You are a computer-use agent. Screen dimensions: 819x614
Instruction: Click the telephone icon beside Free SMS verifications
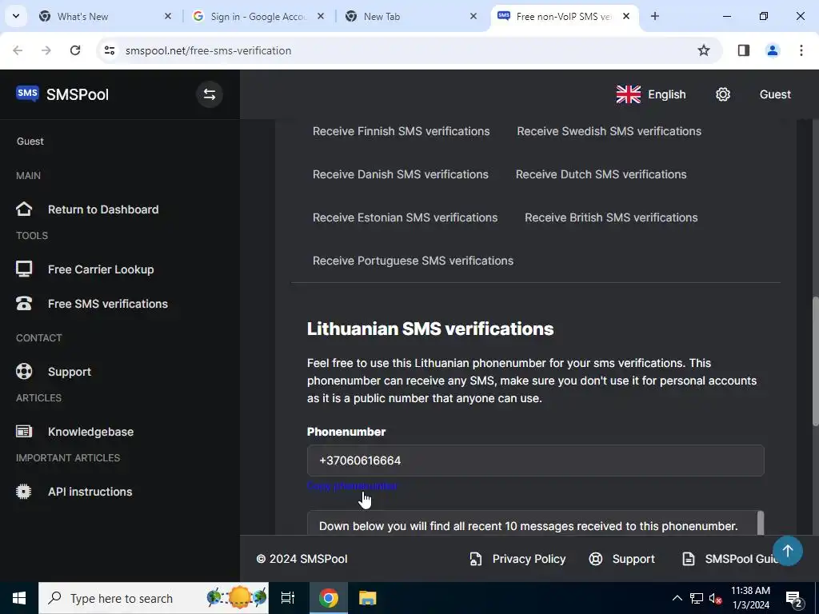24,304
